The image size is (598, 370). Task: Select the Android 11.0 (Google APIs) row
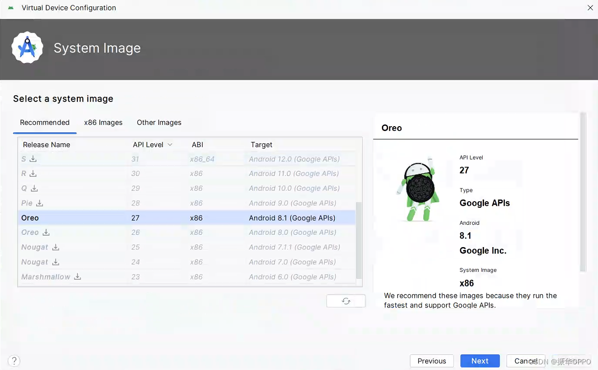187,174
